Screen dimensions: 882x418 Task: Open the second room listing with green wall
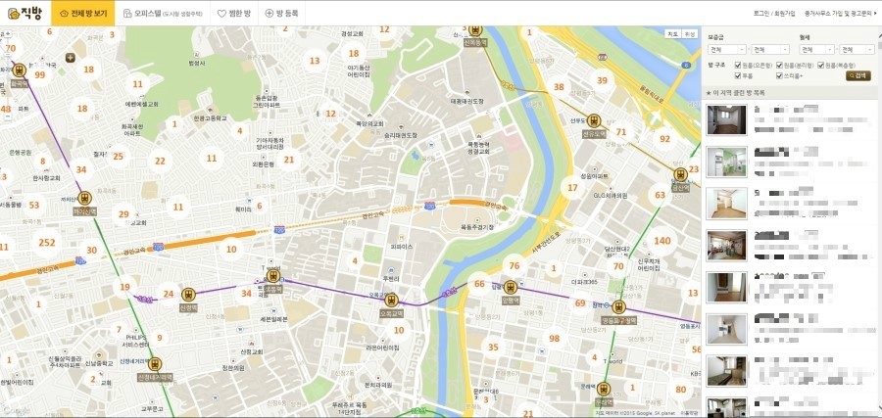727,162
